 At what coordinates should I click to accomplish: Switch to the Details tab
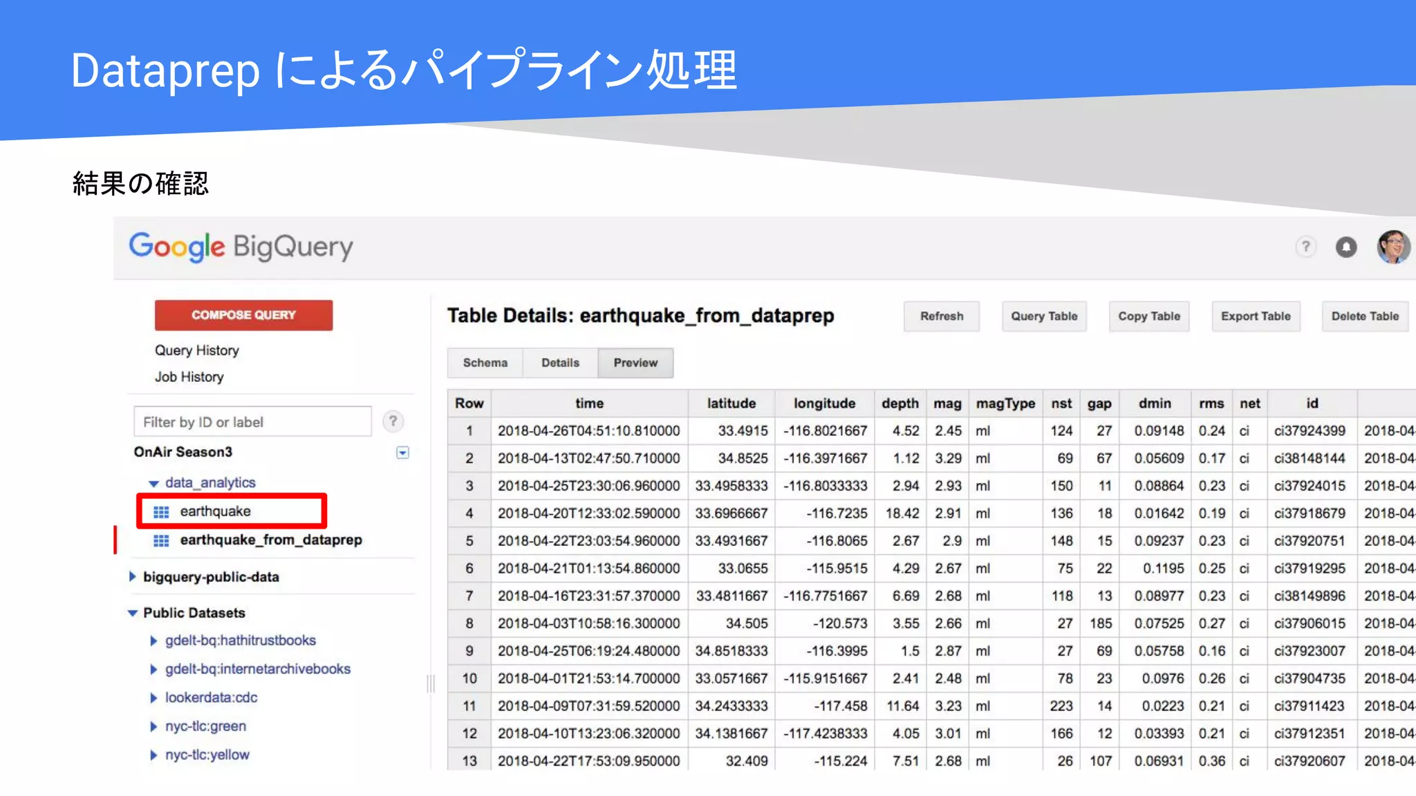[x=560, y=363]
